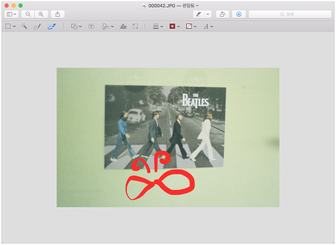Screen dimensions: 336x245
Task: Expand the selection tool type dropdown
Action: pos(14,26)
